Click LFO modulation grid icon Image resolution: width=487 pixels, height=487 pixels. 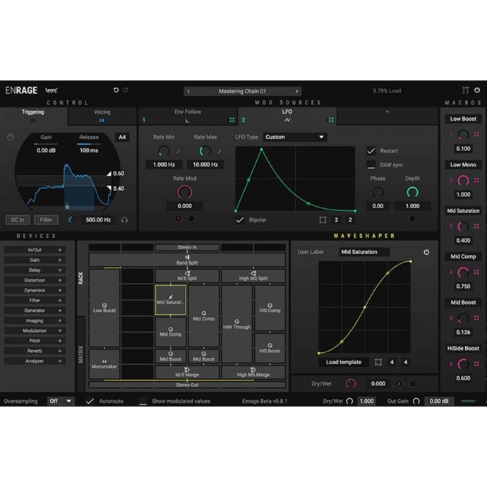[x=332, y=120]
